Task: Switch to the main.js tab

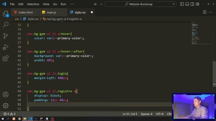Action: (x=53, y=12)
